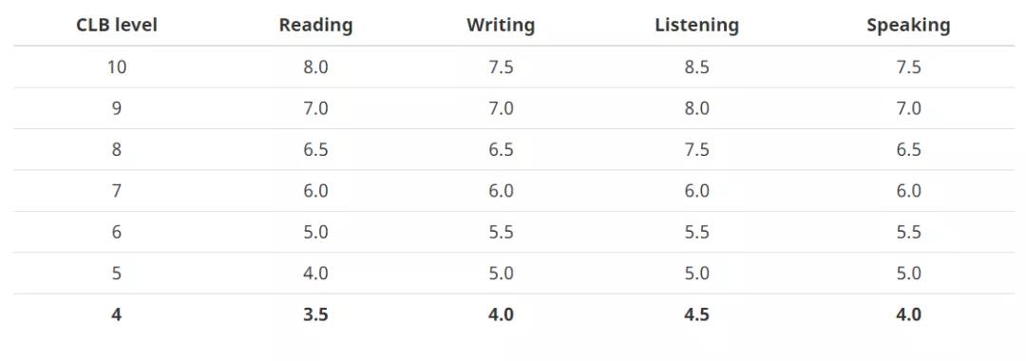Click CLB level 6 cell
The image size is (1026, 361).
point(117,232)
